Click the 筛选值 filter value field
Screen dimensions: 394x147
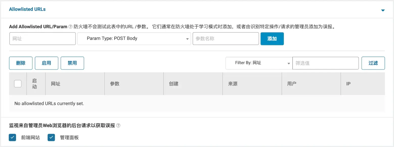325,63
